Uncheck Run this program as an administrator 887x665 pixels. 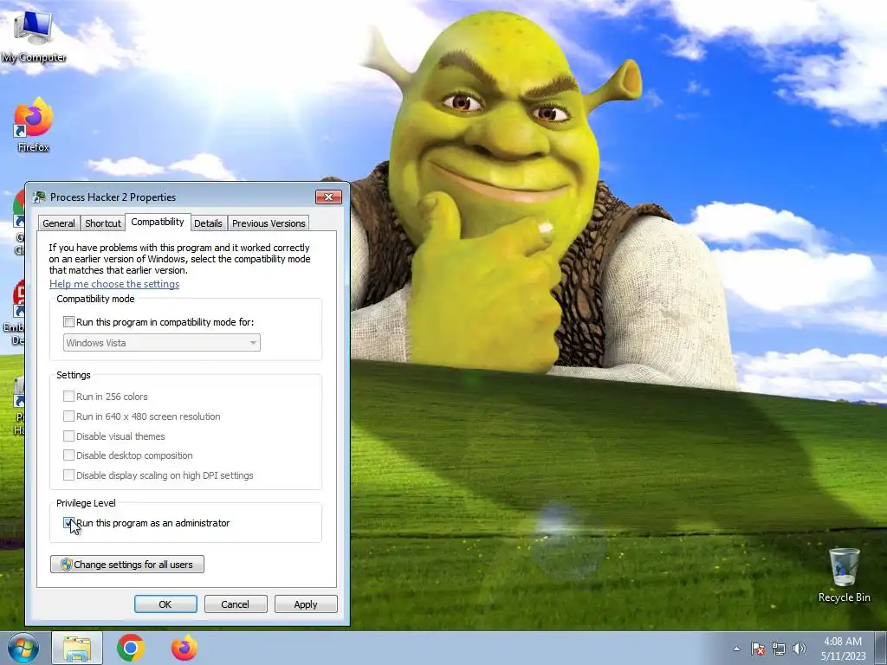click(x=68, y=523)
